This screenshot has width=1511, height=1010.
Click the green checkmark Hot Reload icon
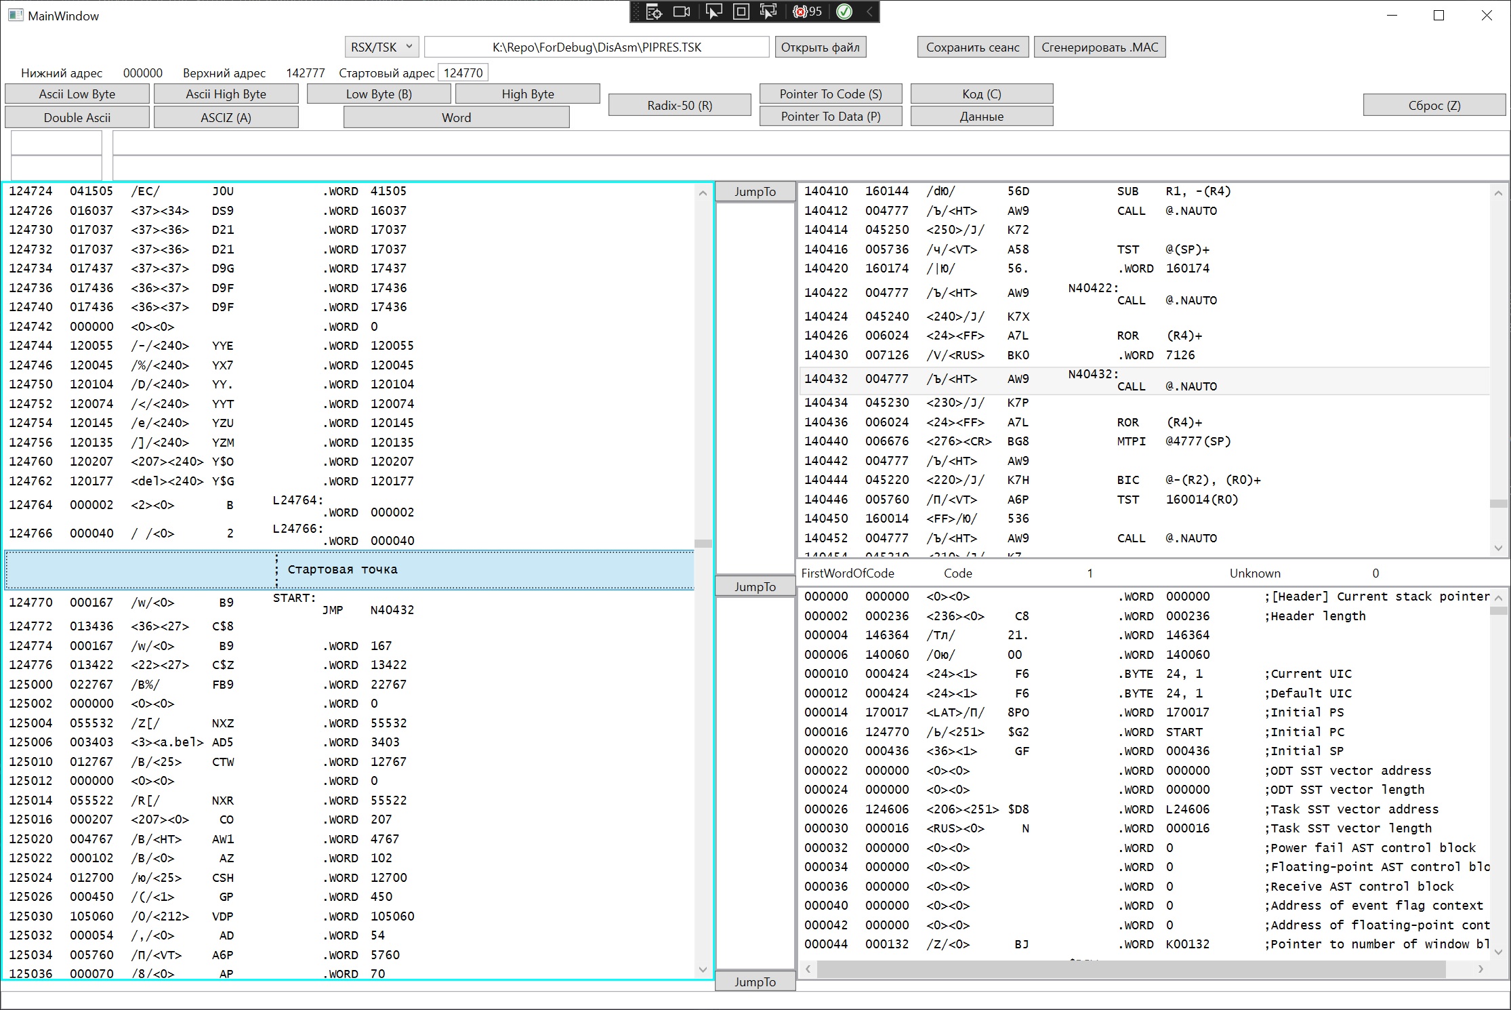click(844, 12)
